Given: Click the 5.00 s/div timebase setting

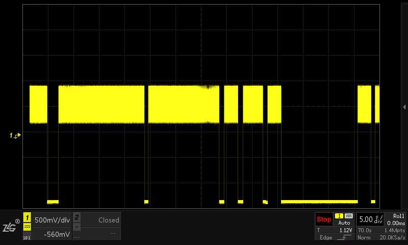Looking at the screenshot, I should [x=370, y=219].
